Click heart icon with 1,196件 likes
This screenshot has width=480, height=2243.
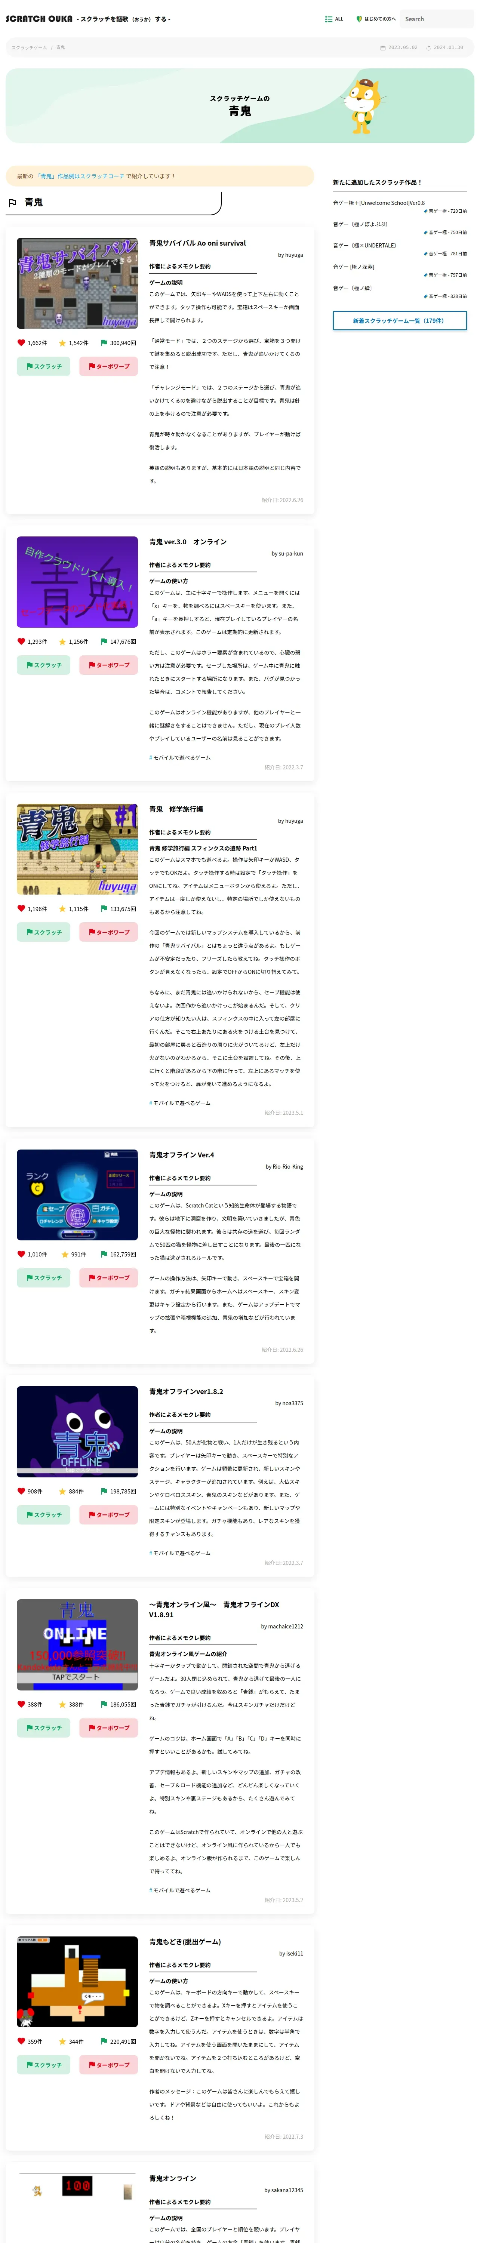22,909
